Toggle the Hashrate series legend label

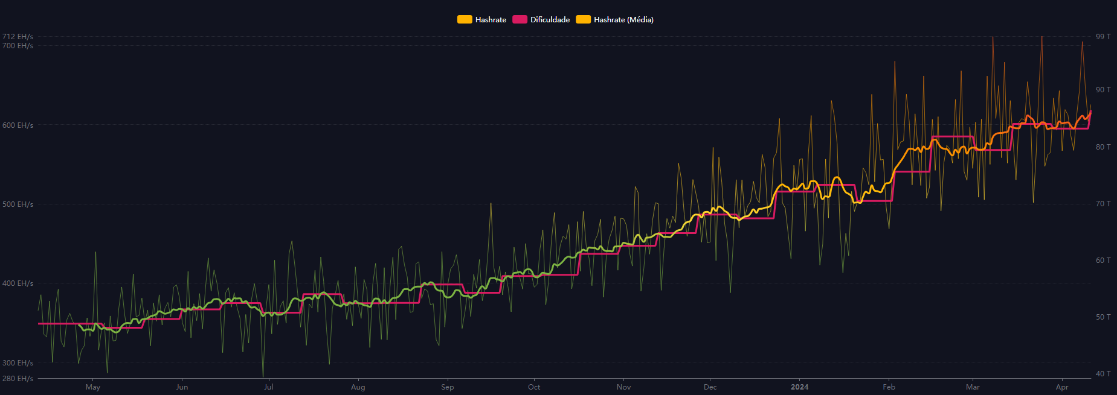491,20
